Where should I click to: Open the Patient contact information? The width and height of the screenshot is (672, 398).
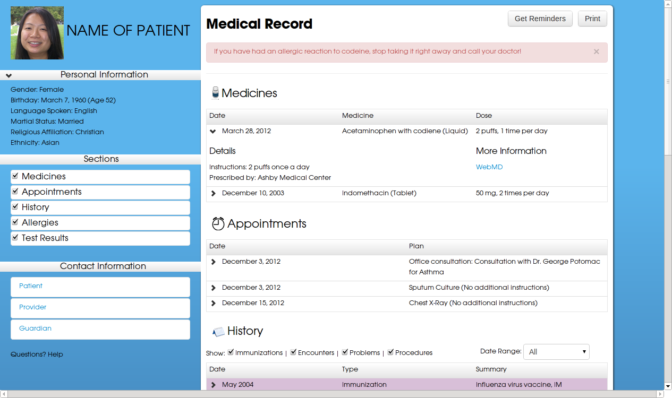coord(100,287)
